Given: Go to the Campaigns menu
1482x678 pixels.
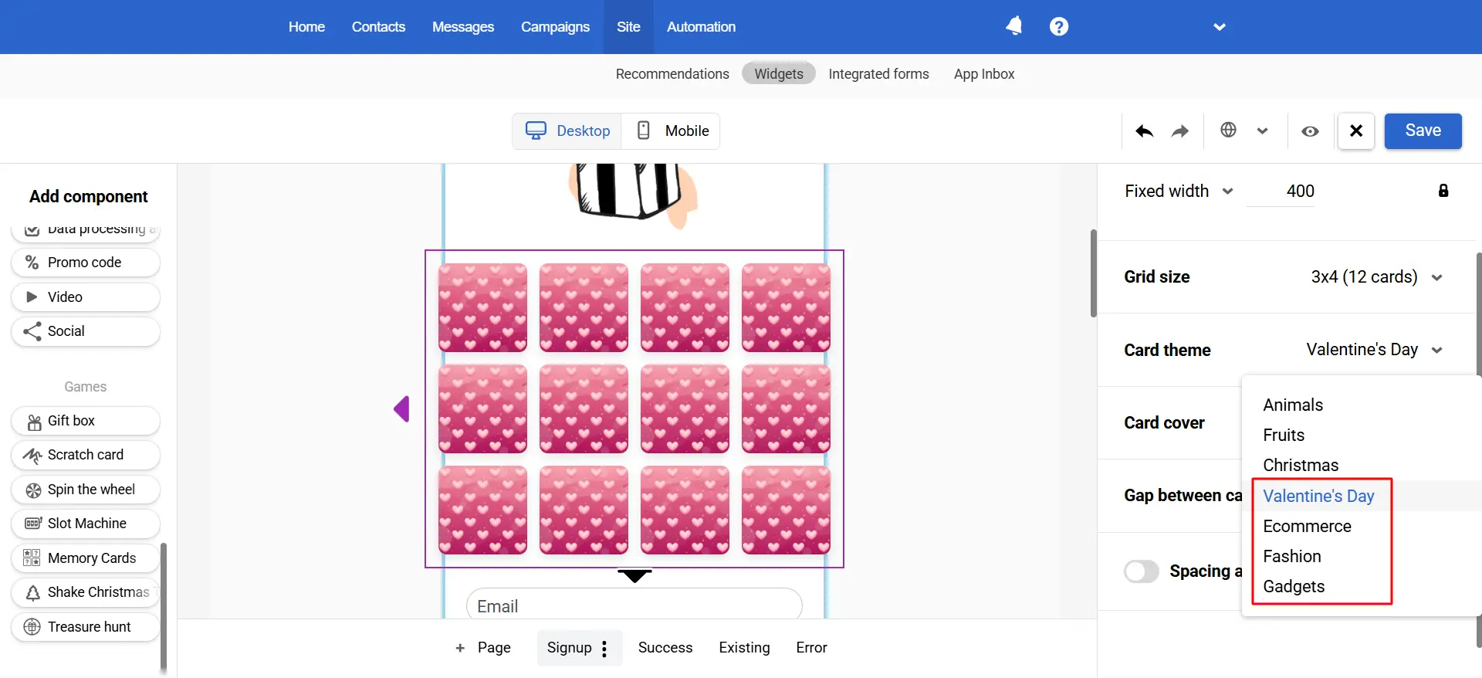Looking at the screenshot, I should point(555,27).
